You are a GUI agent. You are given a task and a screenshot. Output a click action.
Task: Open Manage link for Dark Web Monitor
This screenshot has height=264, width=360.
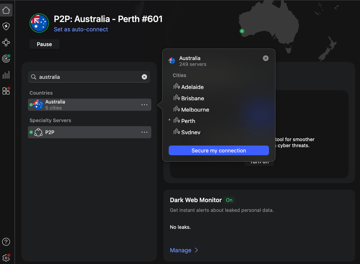click(180, 250)
